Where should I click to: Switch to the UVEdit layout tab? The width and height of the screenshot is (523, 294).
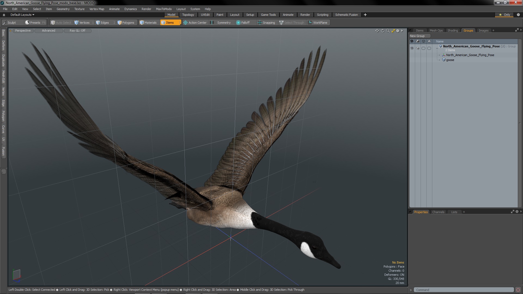click(205, 15)
